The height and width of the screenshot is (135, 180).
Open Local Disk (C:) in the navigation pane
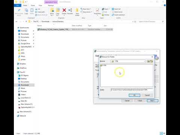(x=25, y=98)
